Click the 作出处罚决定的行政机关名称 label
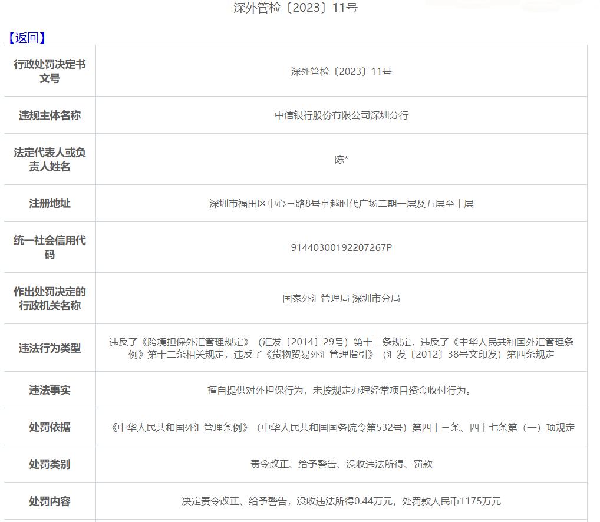This screenshot has height=522, width=600. (x=50, y=298)
